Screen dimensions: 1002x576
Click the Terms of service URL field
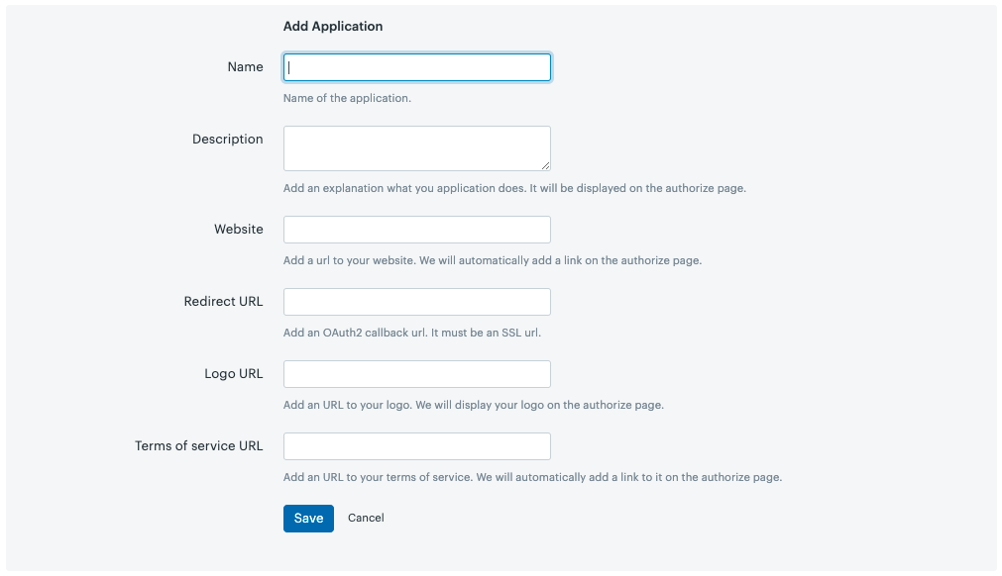(x=416, y=446)
